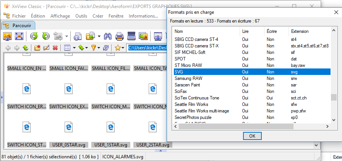
Task: Select the Seattle Film Works multi-image row
Action: click(252, 111)
